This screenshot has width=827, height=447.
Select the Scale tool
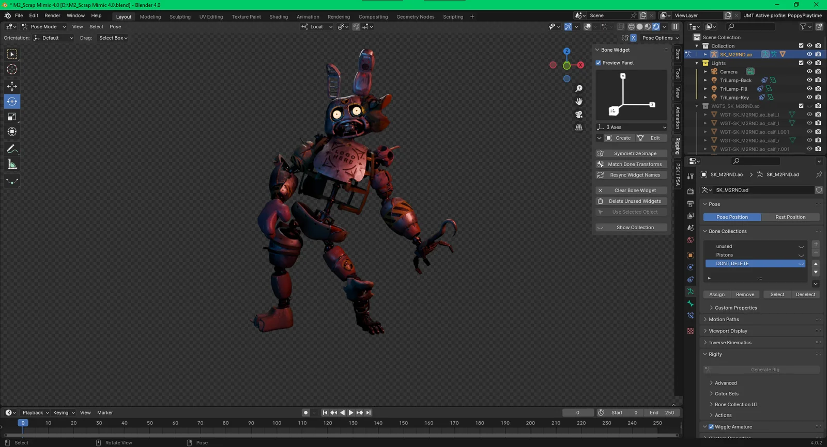click(x=12, y=117)
